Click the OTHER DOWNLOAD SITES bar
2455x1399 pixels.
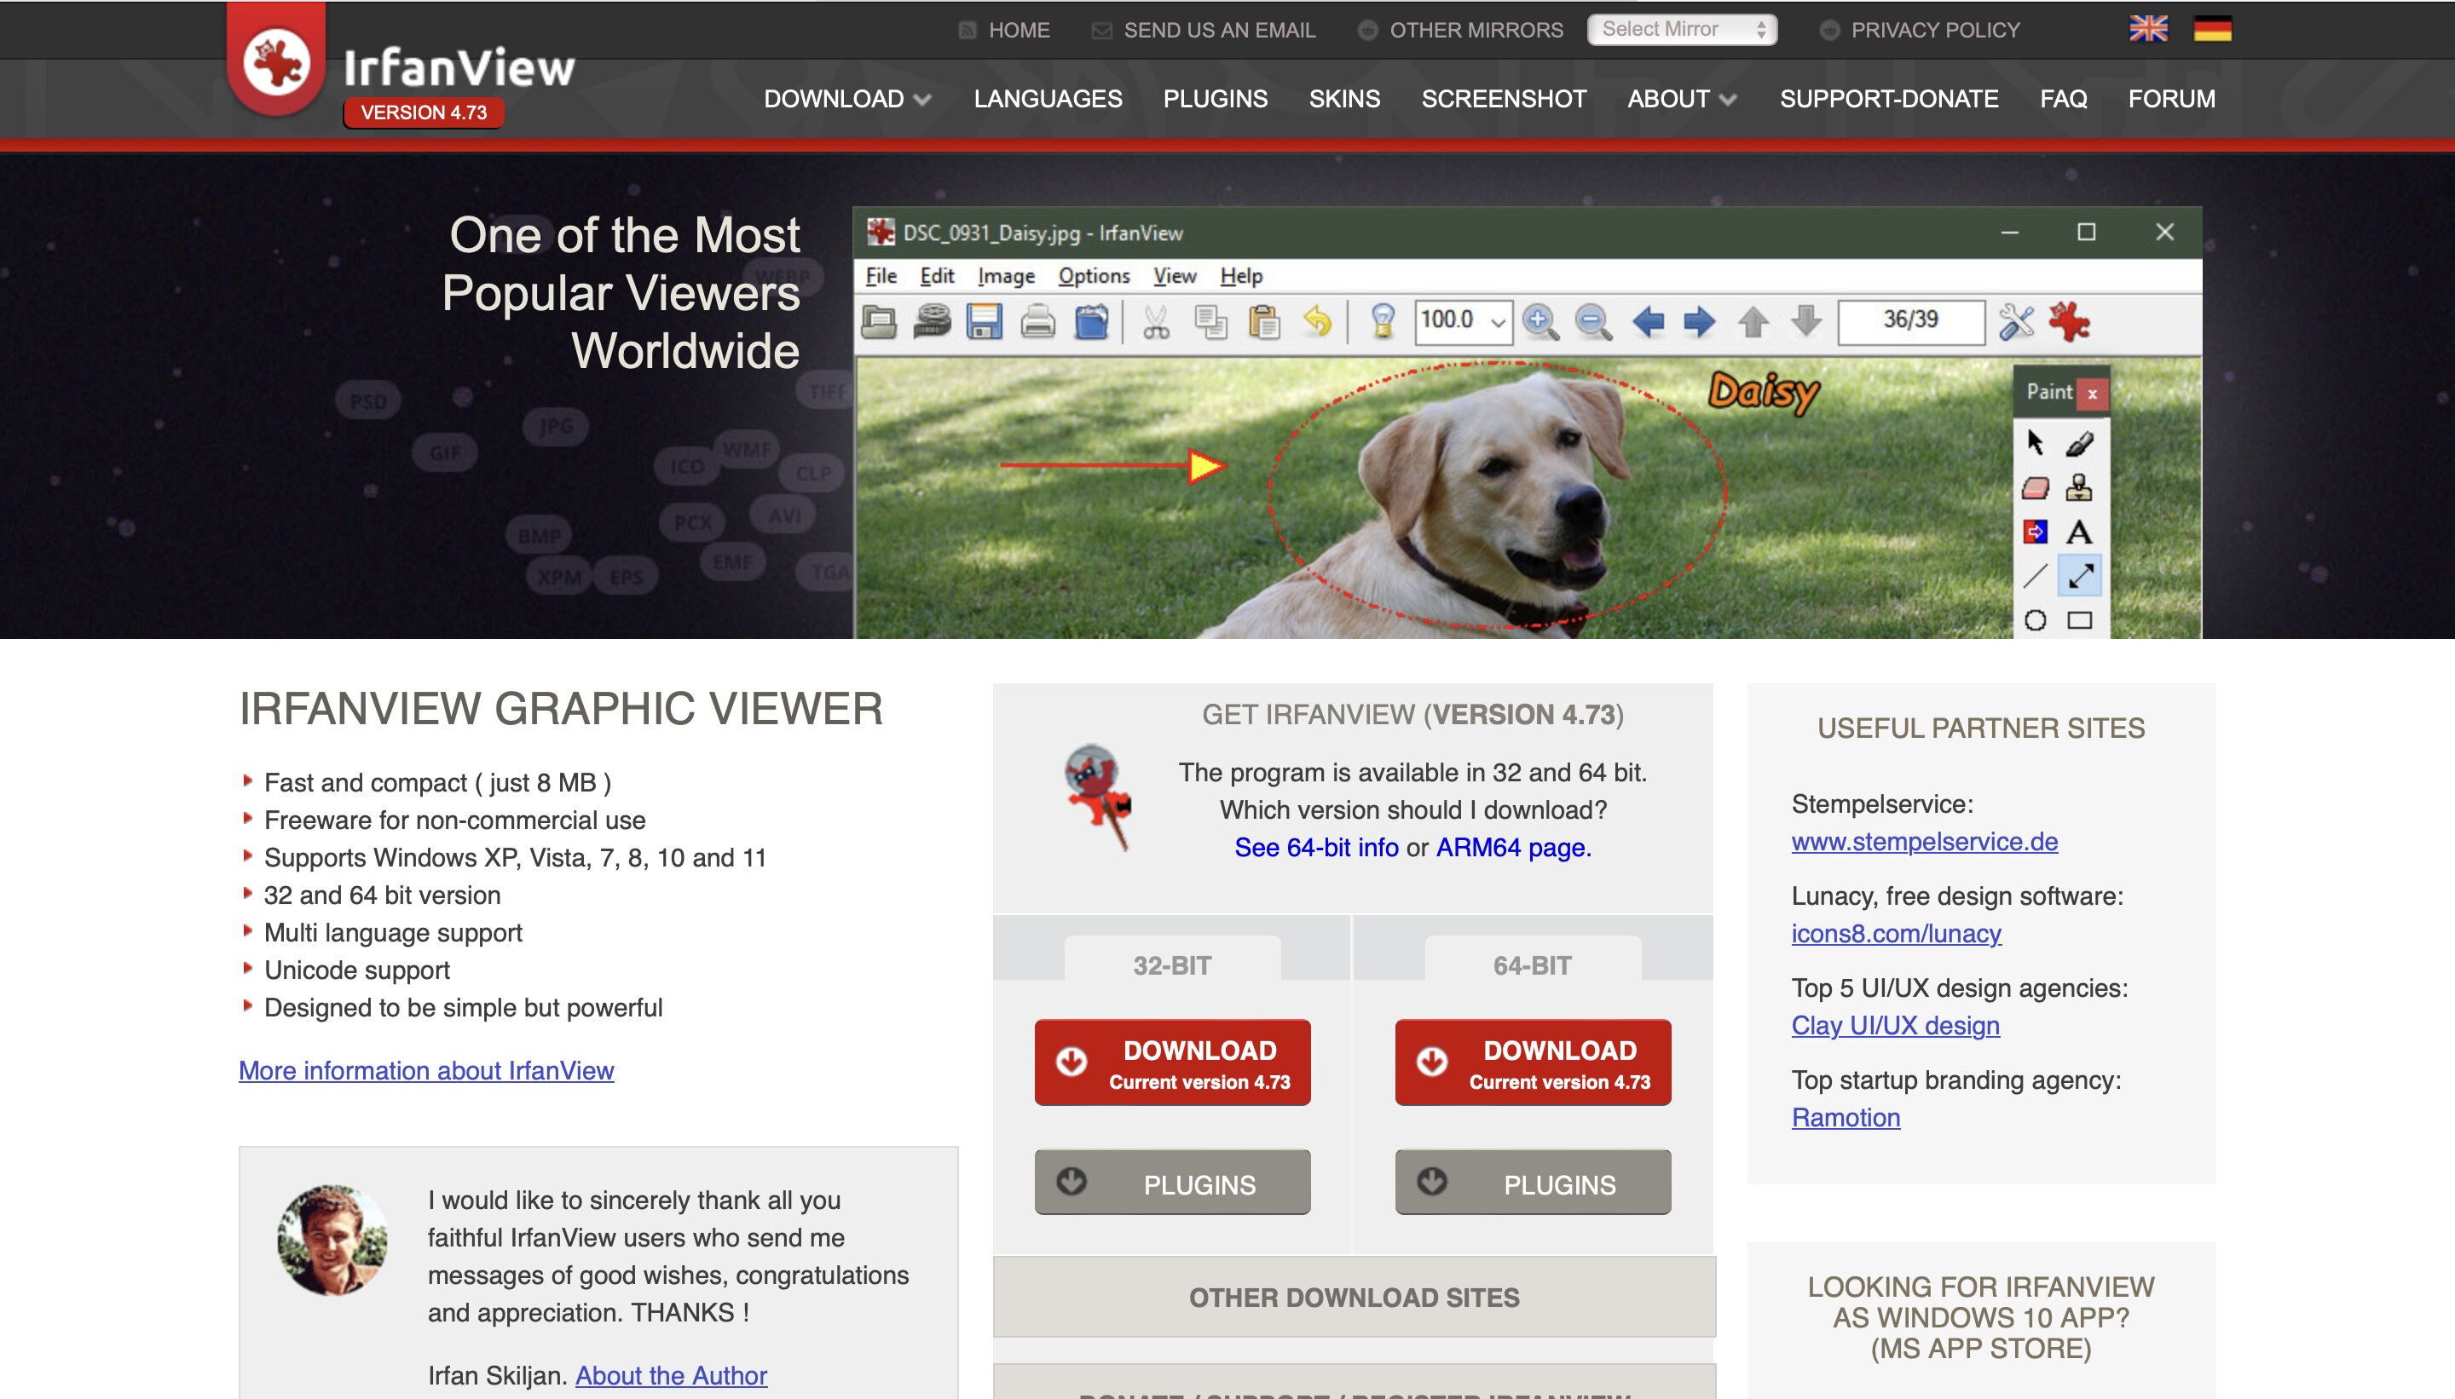coord(1354,1297)
